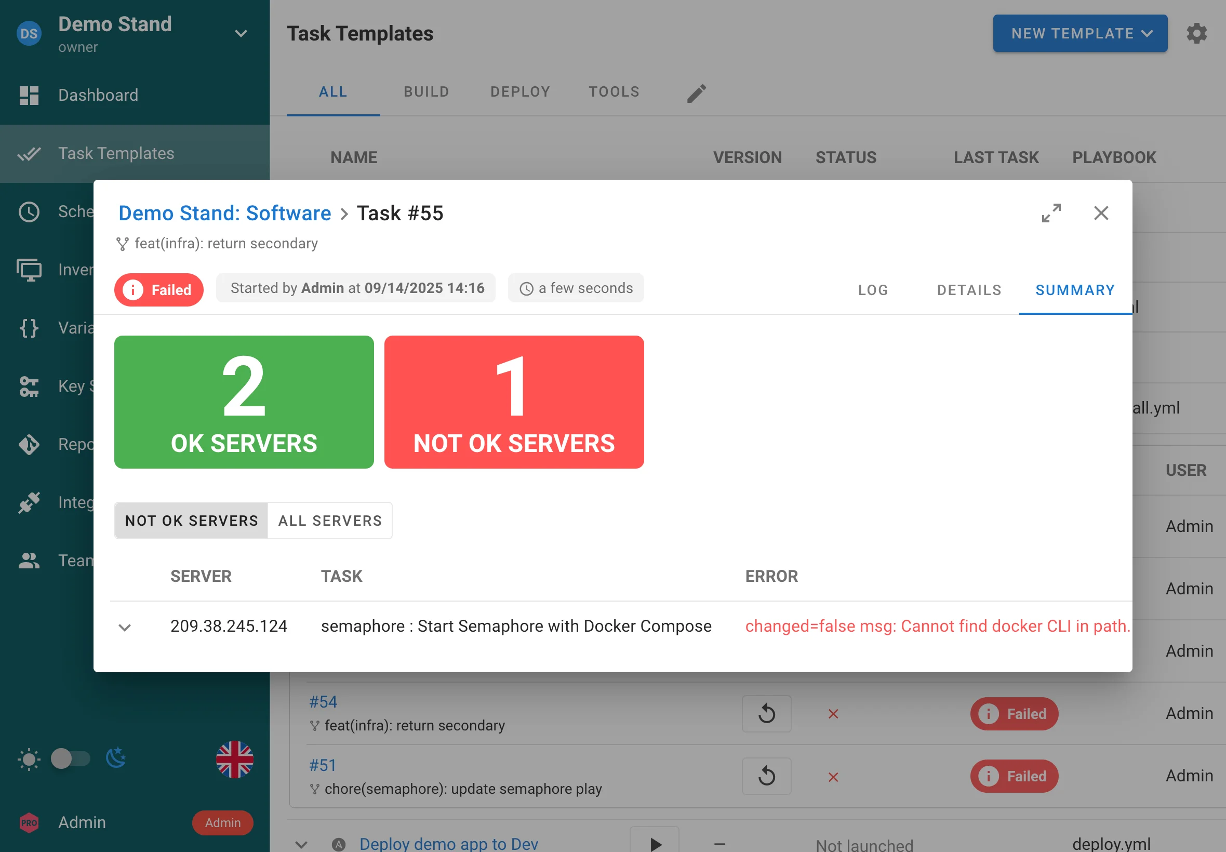Click the edit tabs pencil icon
This screenshot has height=852, width=1226.
(696, 93)
